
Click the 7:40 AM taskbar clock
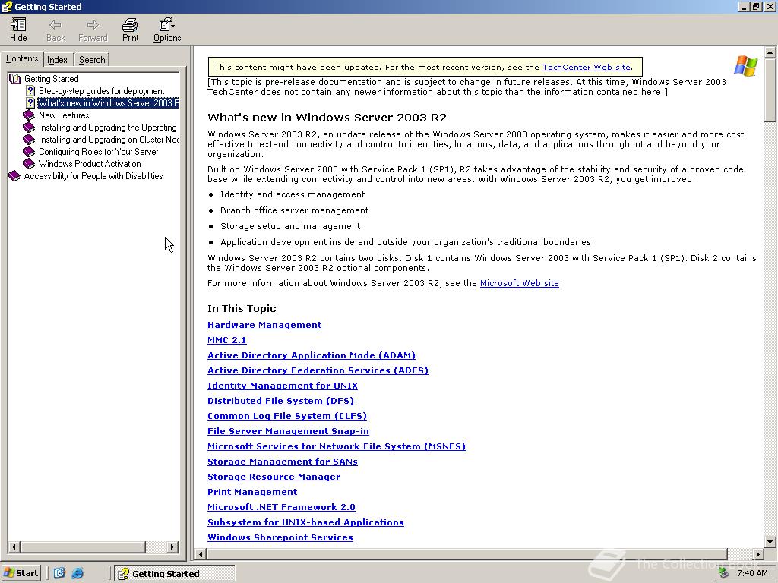[x=752, y=573]
